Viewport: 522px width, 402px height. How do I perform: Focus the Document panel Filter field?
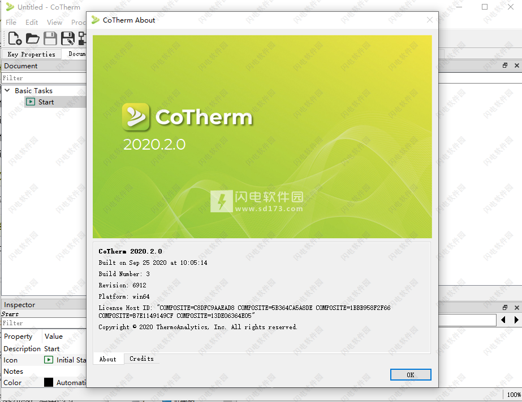[44, 78]
